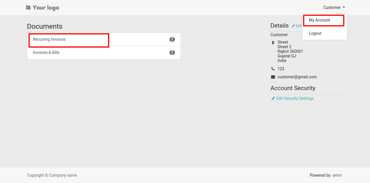The width and height of the screenshot is (370, 183).
Task: Click the camera icon in the logo
Action: [28, 7]
